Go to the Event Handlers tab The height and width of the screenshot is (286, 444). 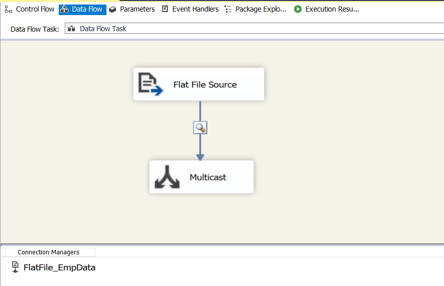coord(190,10)
